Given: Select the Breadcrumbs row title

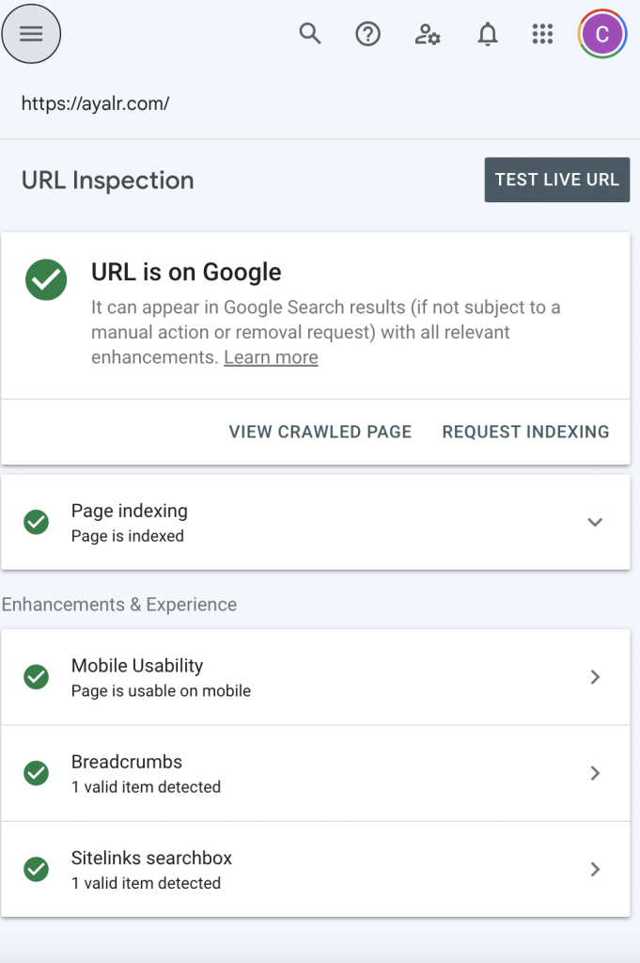Looking at the screenshot, I should pyautogui.click(x=127, y=762).
